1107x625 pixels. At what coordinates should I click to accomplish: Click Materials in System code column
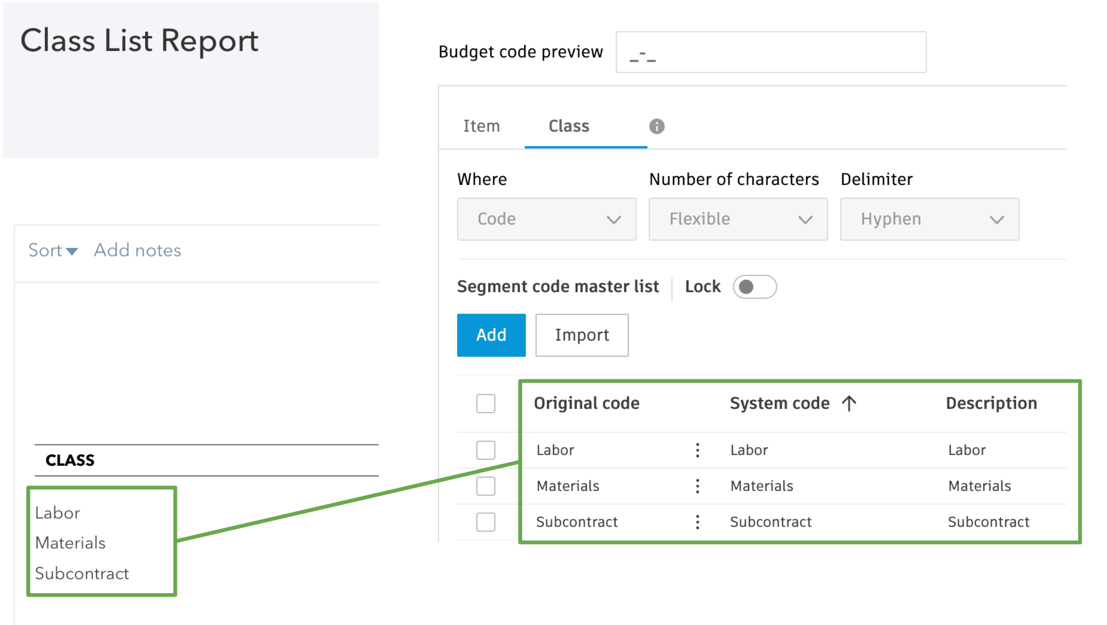(x=762, y=486)
